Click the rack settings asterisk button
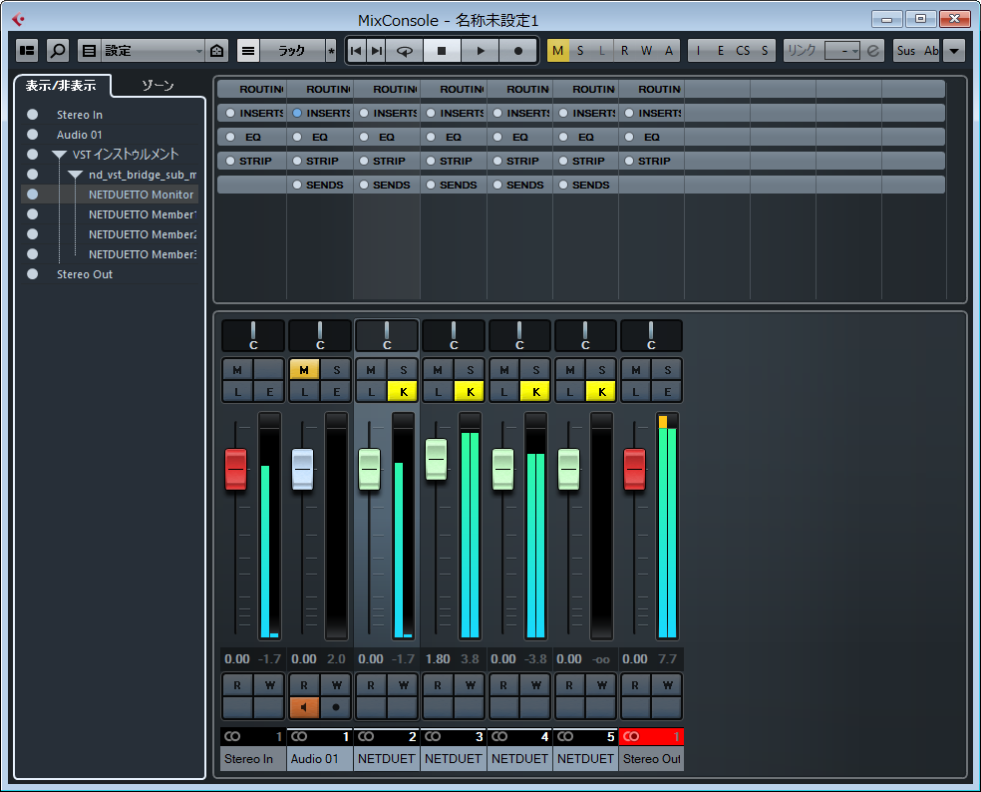The height and width of the screenshot is (792, 981). tap(331, 51)
